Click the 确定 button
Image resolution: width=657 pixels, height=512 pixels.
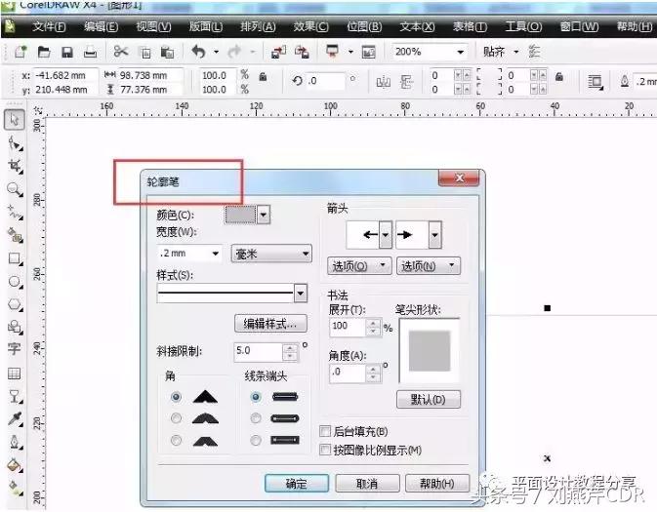296,484
